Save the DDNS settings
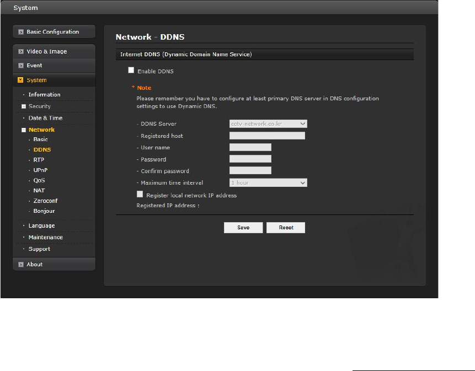Screen dimensions: 475x371 243,228
